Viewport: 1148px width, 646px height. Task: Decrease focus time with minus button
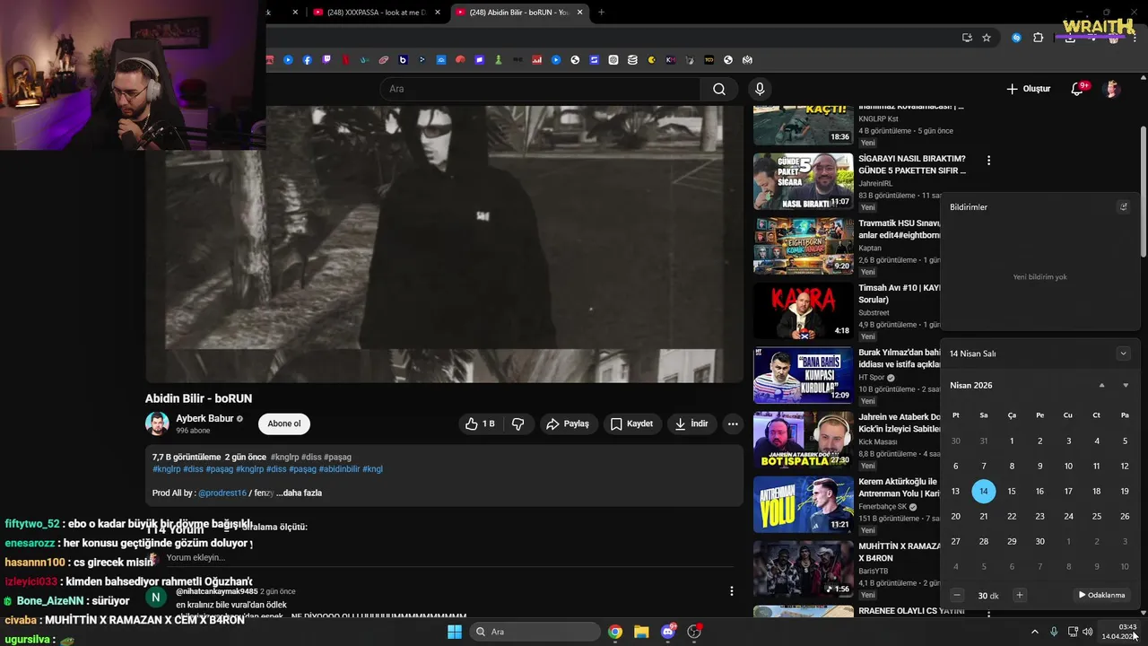(x=957, y=595)
